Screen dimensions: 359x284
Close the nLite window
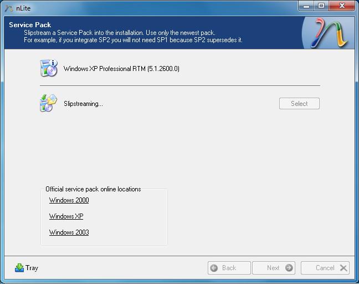(342, 6)
